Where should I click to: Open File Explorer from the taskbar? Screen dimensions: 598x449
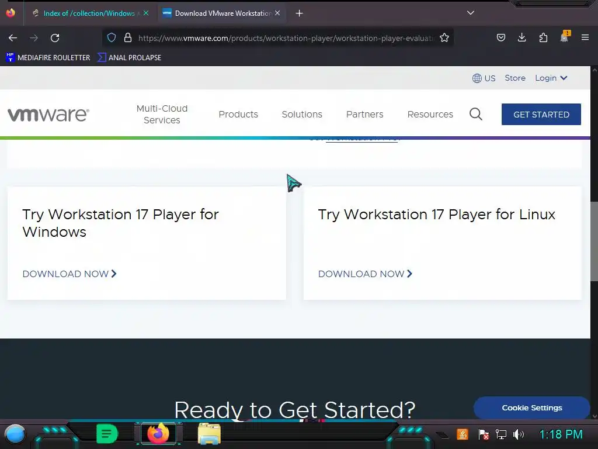210,434
